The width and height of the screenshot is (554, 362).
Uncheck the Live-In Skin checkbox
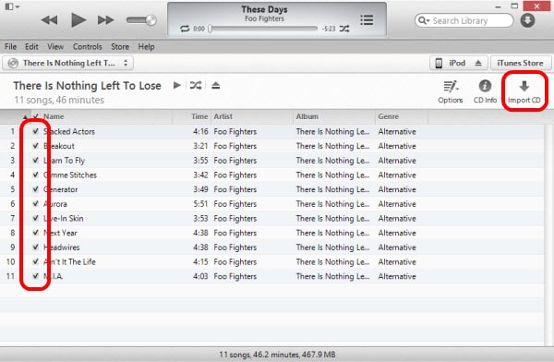pos(35,219)
